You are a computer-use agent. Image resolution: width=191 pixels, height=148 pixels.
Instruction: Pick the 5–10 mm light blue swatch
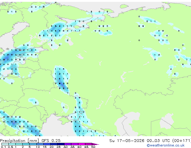point(33,144)
